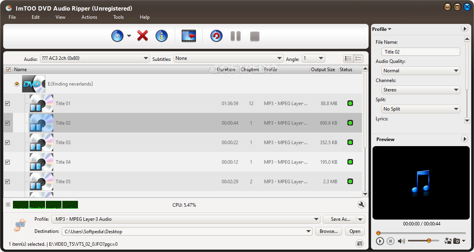
Task: Open the Save As arrow dropdown
Action: (361, 219)
